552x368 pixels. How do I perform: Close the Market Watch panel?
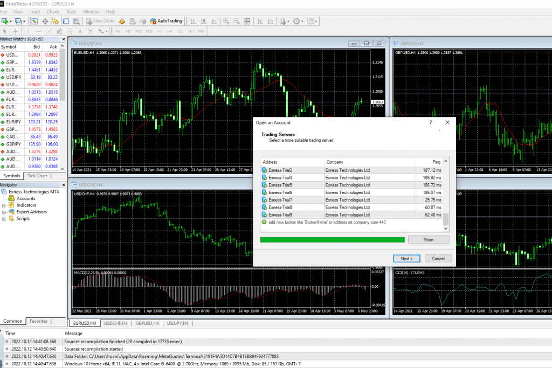[x=64, y=39]
